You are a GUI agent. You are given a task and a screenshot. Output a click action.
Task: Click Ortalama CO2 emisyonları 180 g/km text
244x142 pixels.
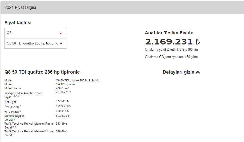[171, 57]
